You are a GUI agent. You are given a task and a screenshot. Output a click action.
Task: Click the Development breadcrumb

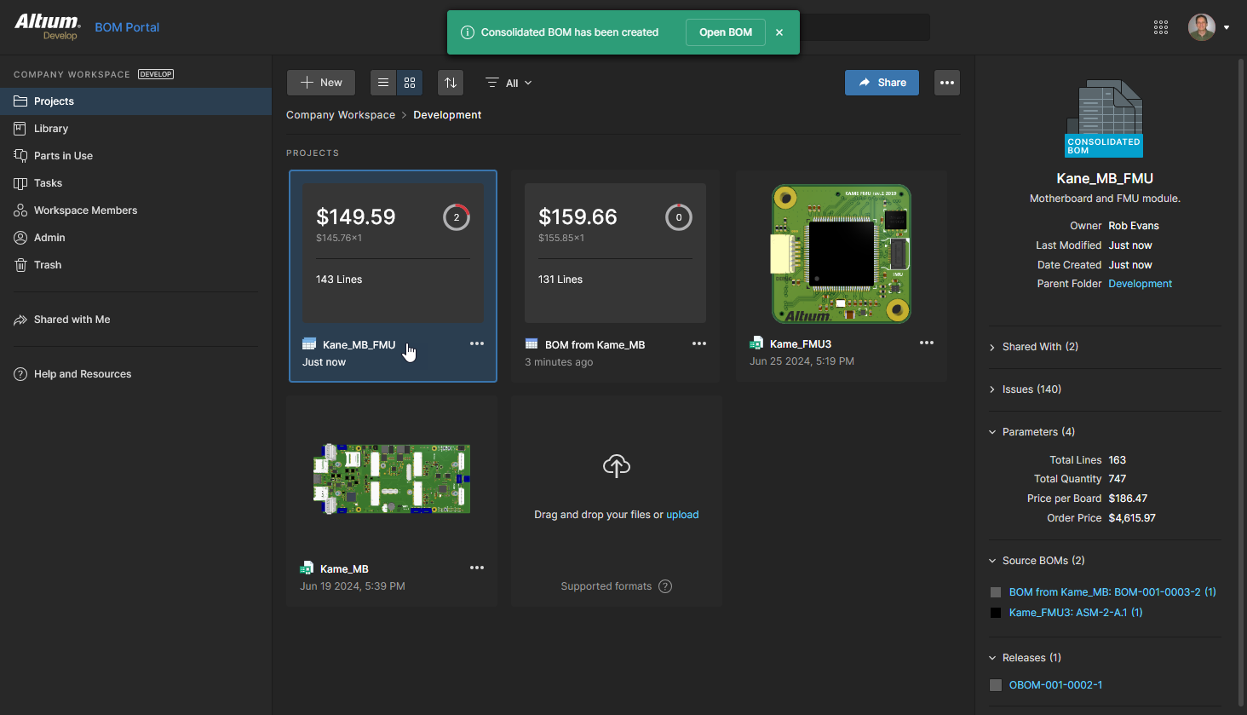[447, 115]
